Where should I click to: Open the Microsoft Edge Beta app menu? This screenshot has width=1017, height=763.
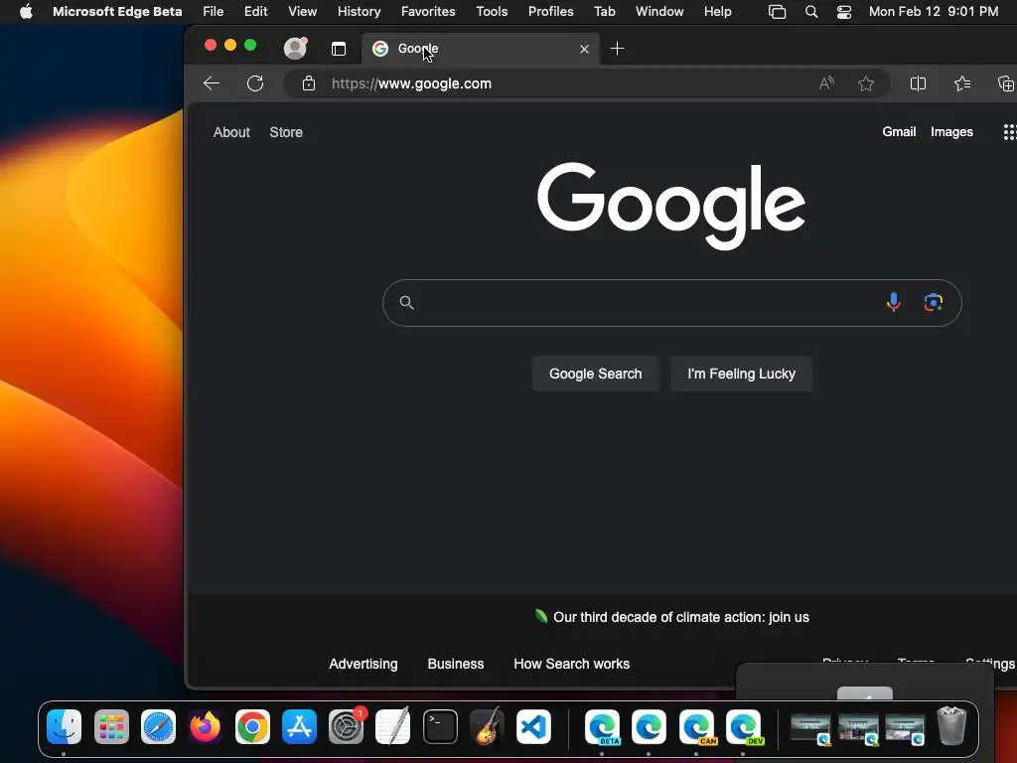(x=117, y=11)
